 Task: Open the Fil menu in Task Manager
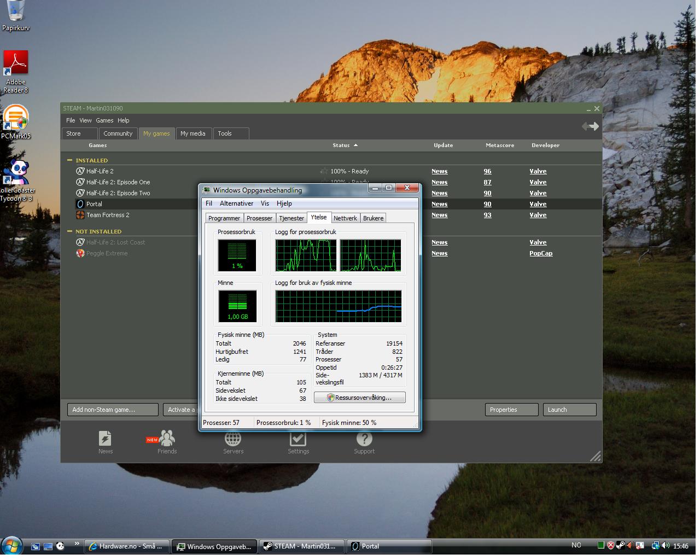pos(209,203)
